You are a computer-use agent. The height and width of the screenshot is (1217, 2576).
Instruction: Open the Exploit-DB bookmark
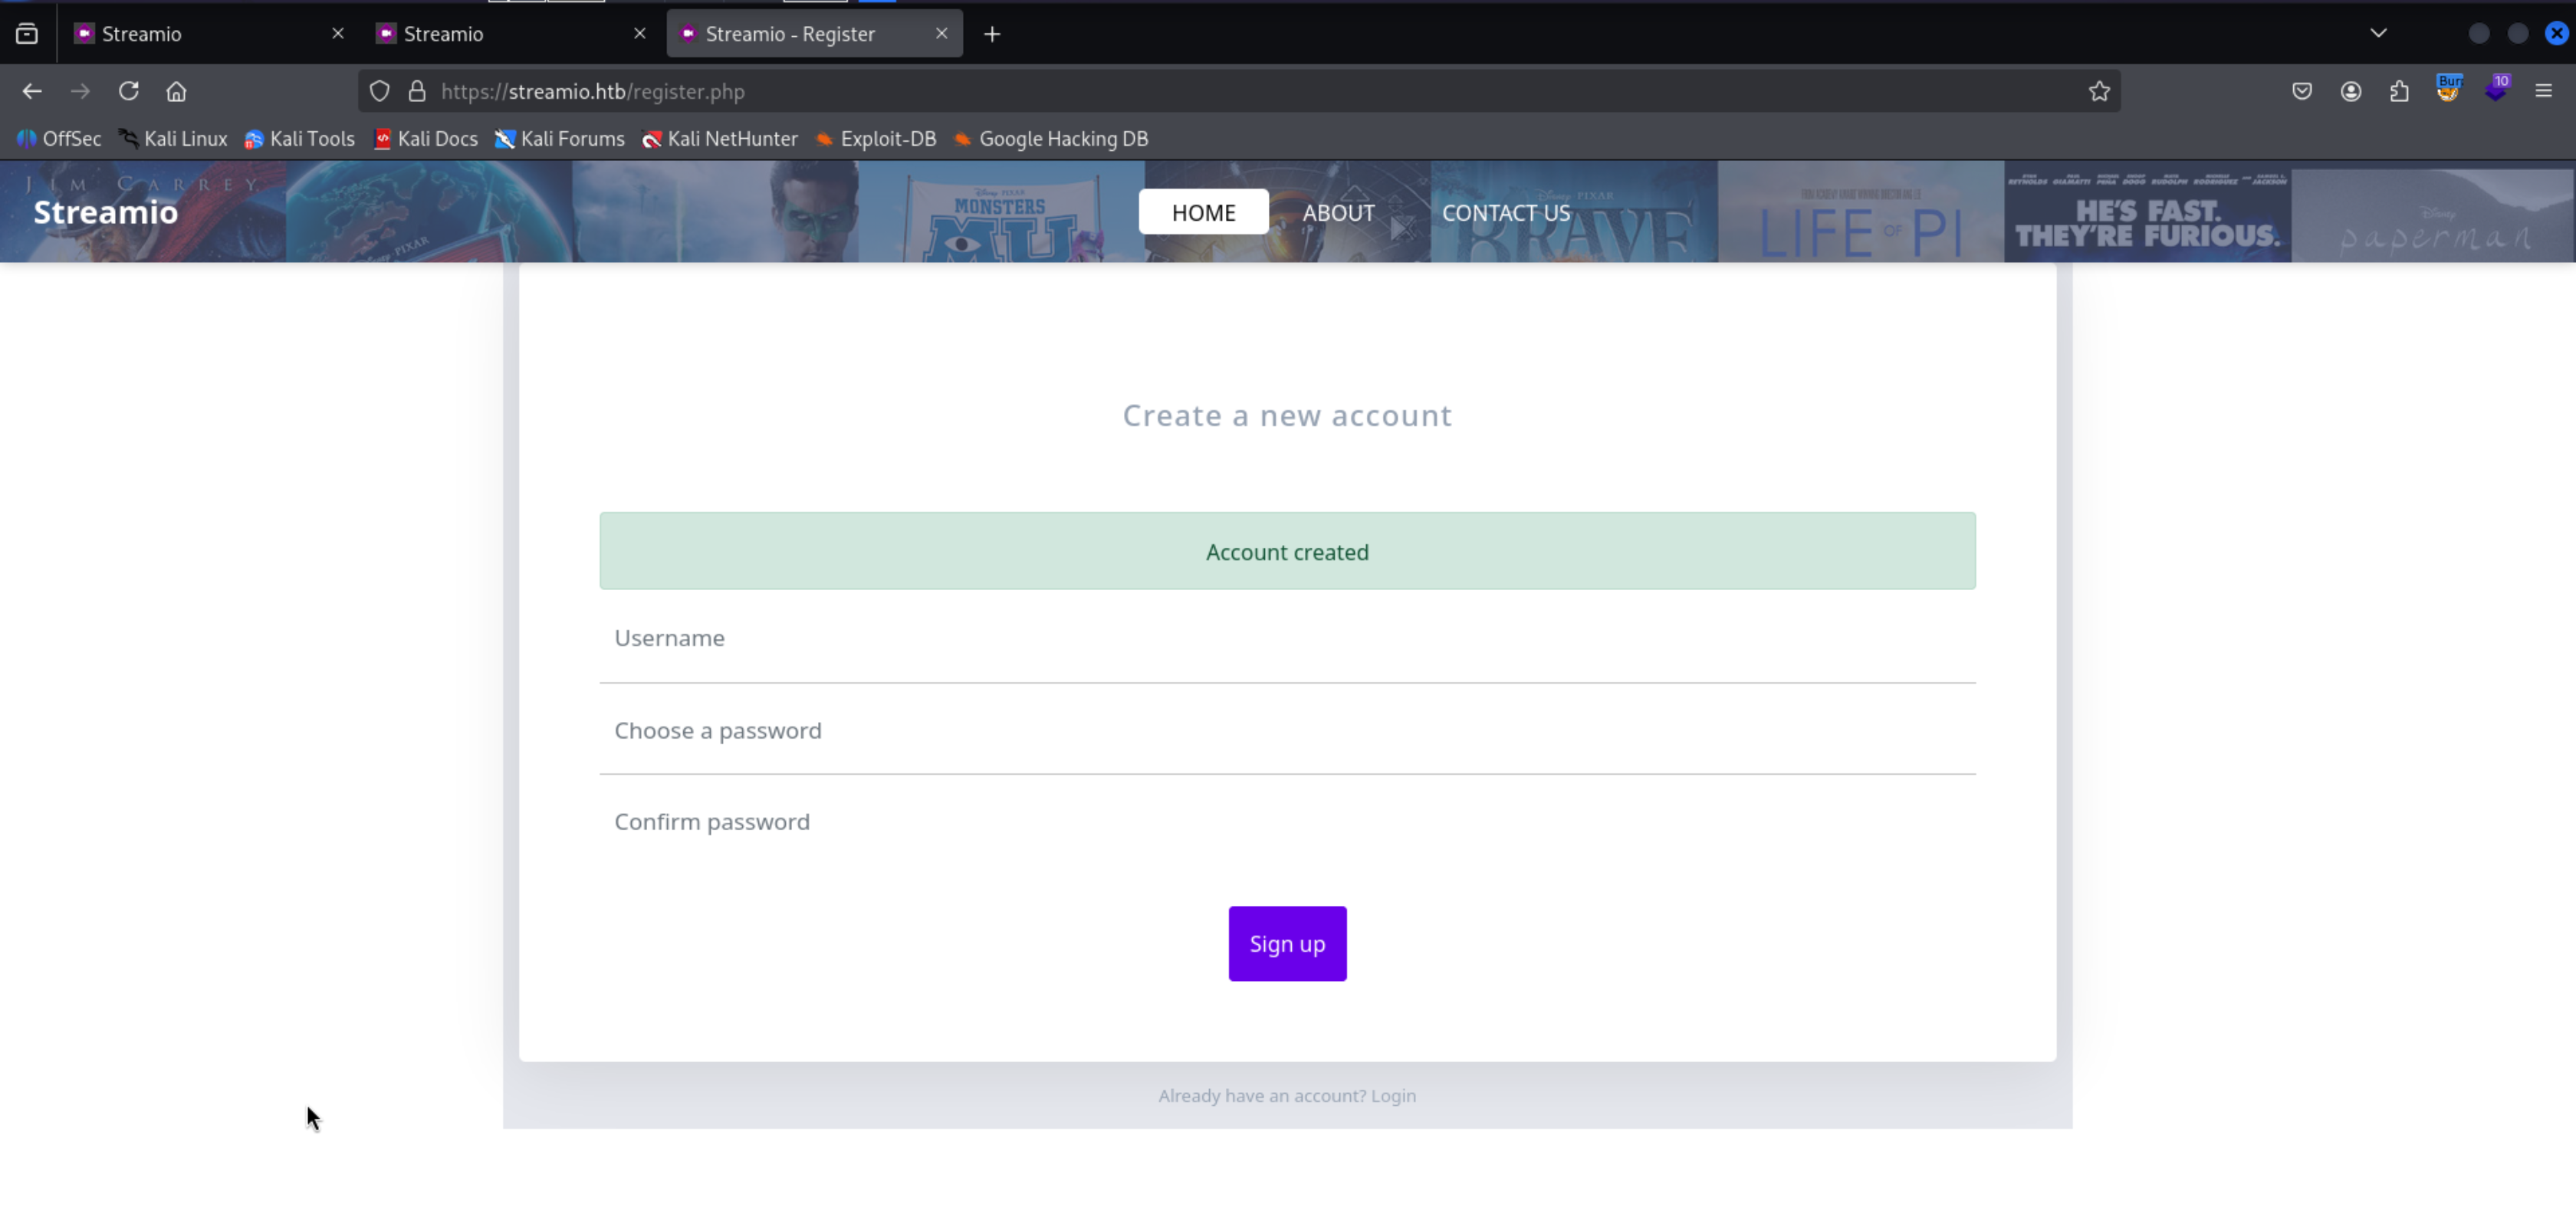point(876,139)
